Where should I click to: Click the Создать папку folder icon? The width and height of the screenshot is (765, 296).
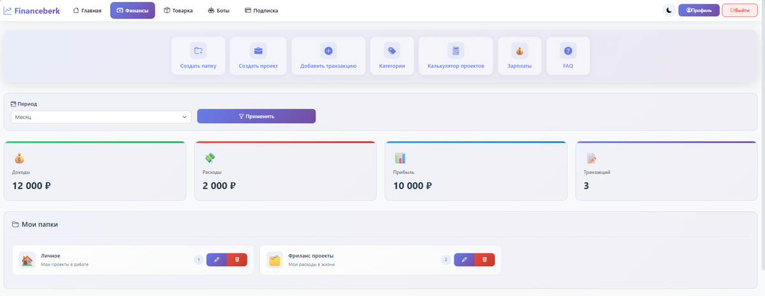(x=198, y=51)
